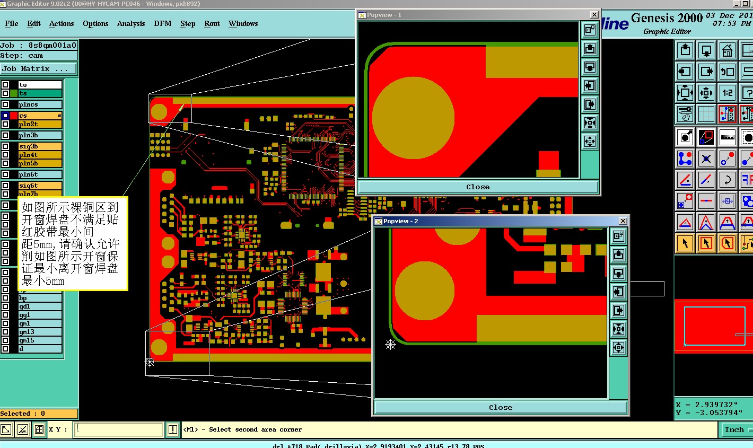The height and width of the screenshot is (448, 753).
Task: Select the rotate arc arrow tool
Action: 728,180
